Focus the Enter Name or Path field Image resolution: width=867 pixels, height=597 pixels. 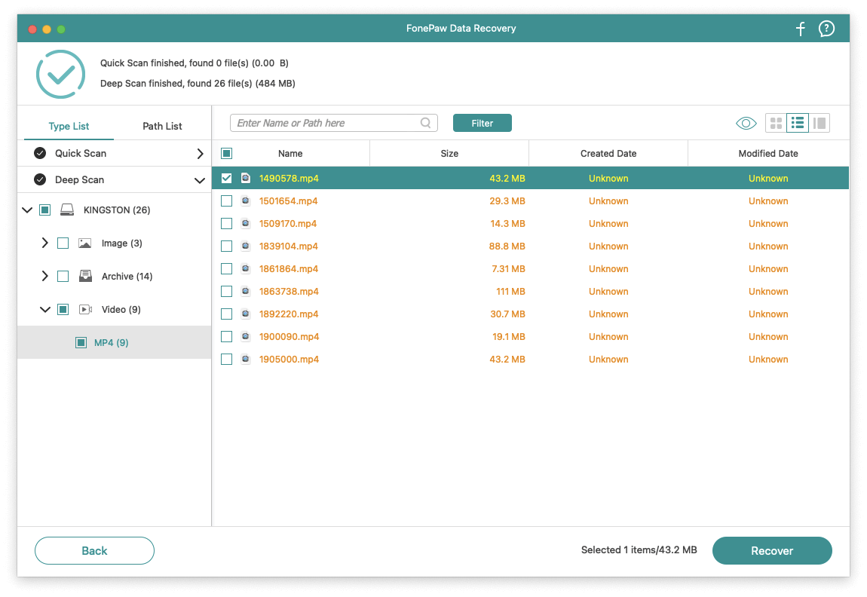[x=333, y=123]
